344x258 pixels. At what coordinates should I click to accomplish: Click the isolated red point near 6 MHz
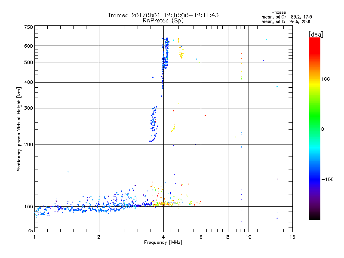[x=205, y=115]
